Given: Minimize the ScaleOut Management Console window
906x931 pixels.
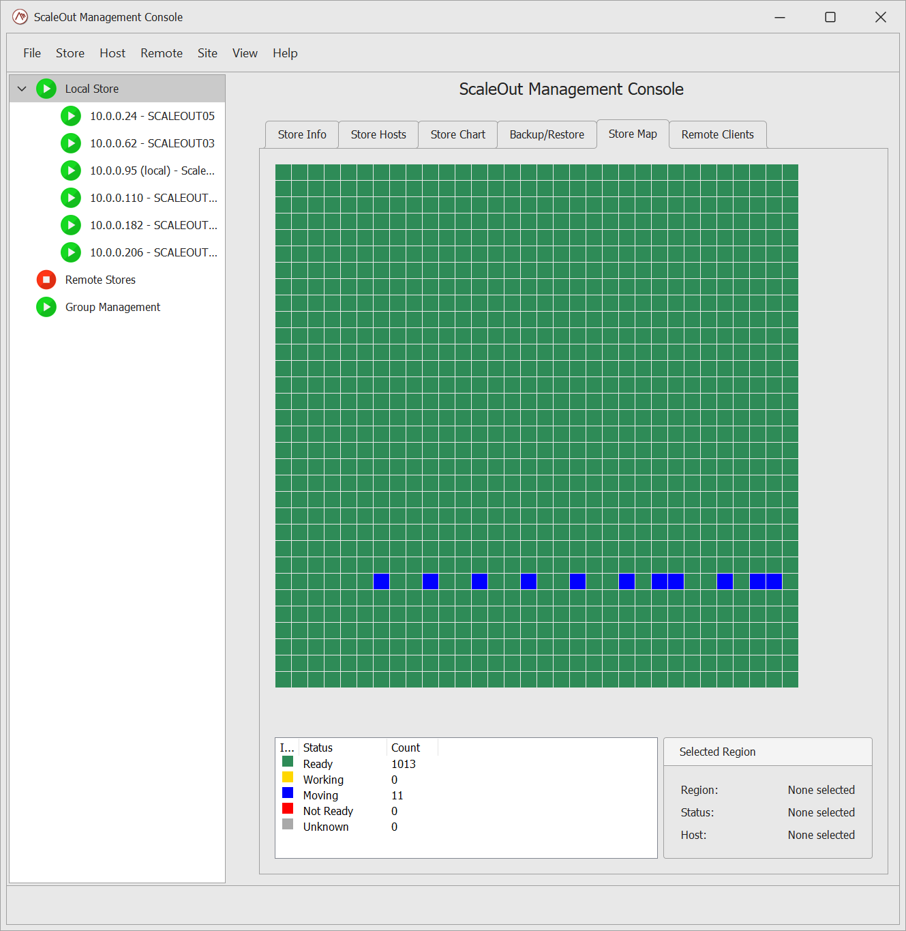Looking at the screenshot, I should (x=780, y=17).
